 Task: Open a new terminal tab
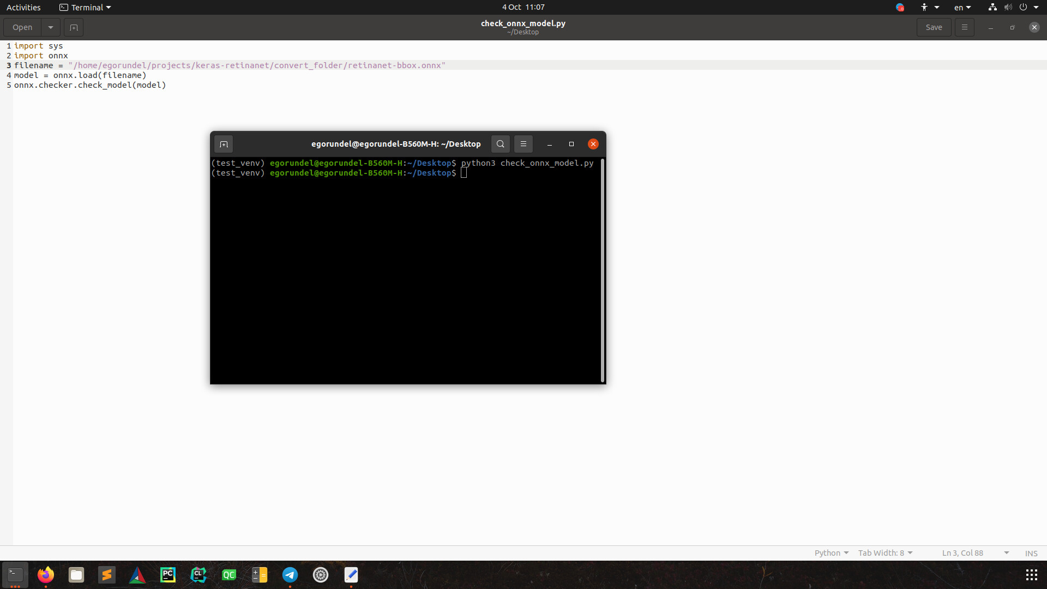(x=223, y=144)
